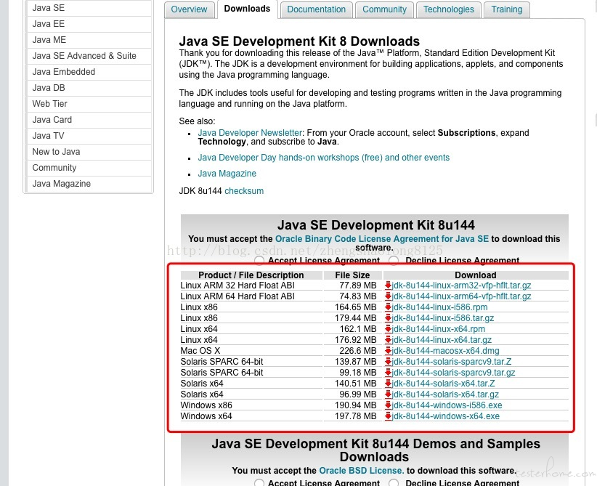Switch to the Downloads tab
This screenshot has width=597, height=486.
click(x=247, y=9)
